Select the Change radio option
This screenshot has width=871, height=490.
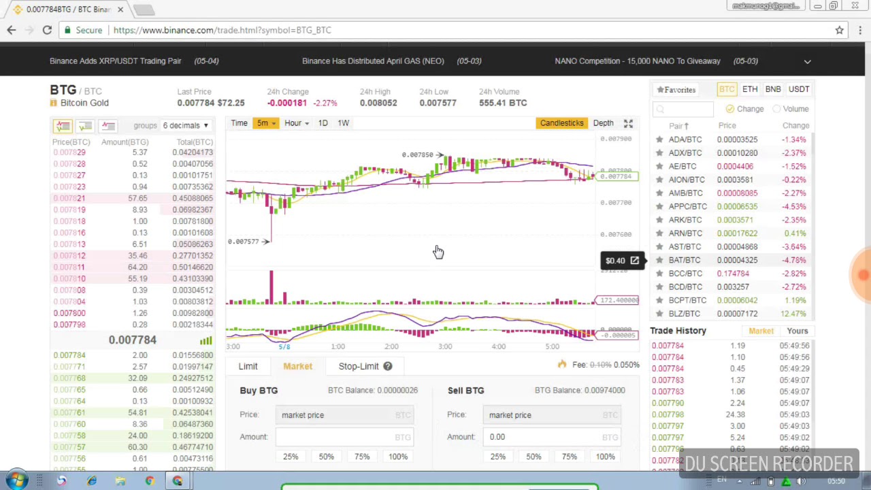click(744, 109)
